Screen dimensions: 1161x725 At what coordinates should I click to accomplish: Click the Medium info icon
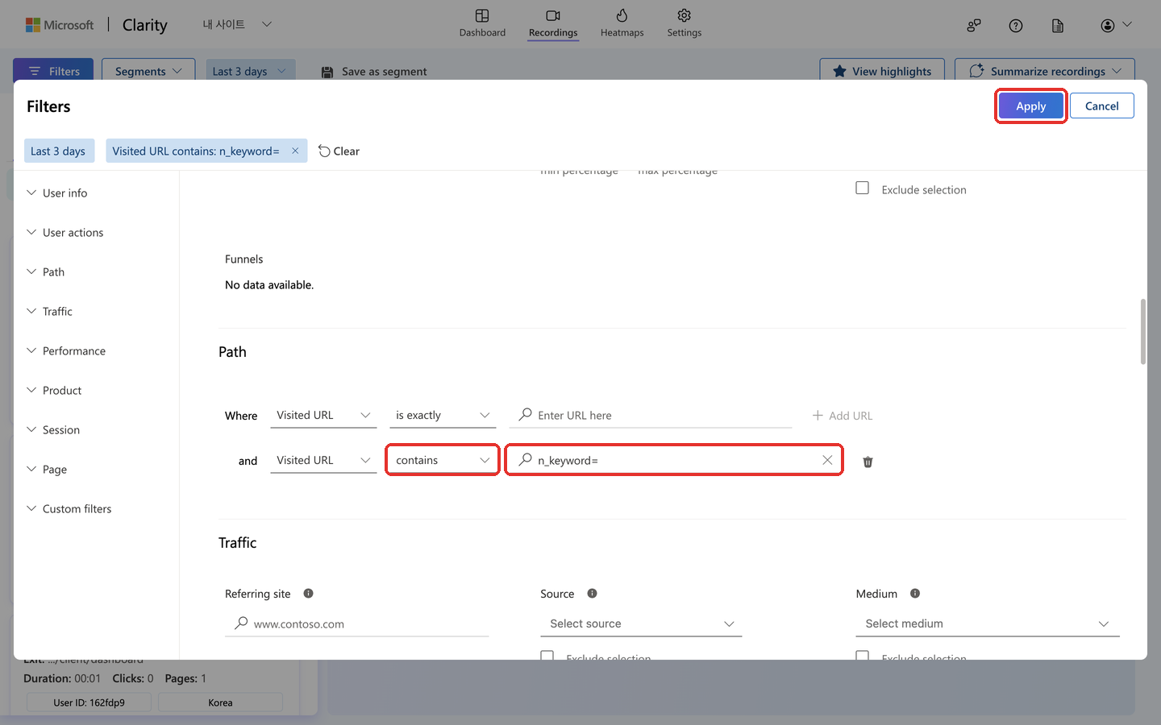coord(915,594)
